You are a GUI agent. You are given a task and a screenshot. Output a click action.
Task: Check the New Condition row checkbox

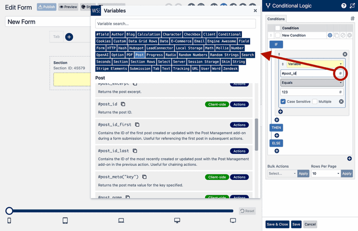[x=278, y=35]
